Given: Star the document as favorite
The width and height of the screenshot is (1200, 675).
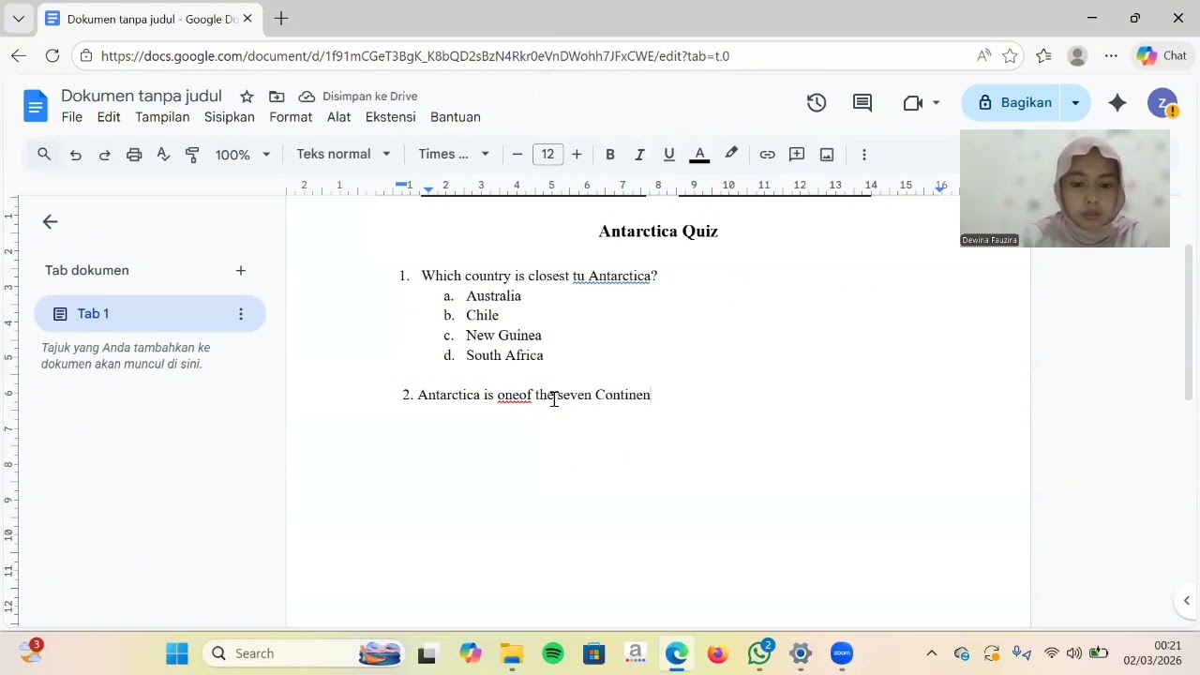Looking at the screenshot, I should click(247, 97).
